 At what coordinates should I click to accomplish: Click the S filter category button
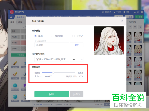click(x=140, y=27)
